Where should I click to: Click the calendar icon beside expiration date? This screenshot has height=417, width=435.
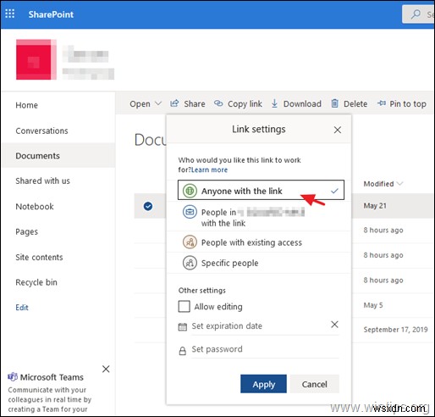(x=183, y=326)
